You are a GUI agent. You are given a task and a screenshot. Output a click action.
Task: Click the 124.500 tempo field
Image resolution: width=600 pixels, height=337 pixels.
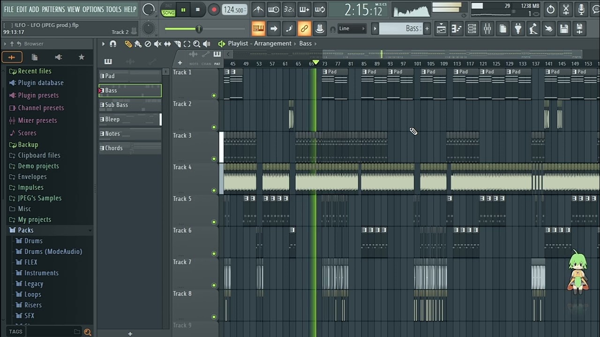click(x=235, y=10)
